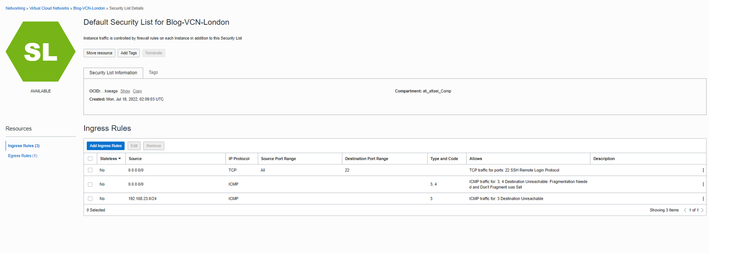Show the full OCID value

tap(125, 91)
